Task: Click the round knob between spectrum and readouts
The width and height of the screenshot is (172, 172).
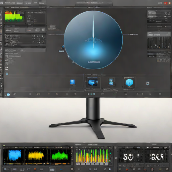Action: (116, 158)
